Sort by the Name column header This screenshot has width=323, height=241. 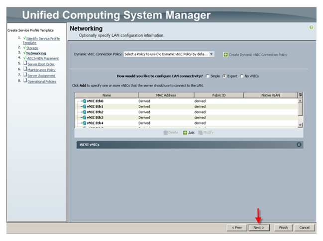tap(107, 95)
